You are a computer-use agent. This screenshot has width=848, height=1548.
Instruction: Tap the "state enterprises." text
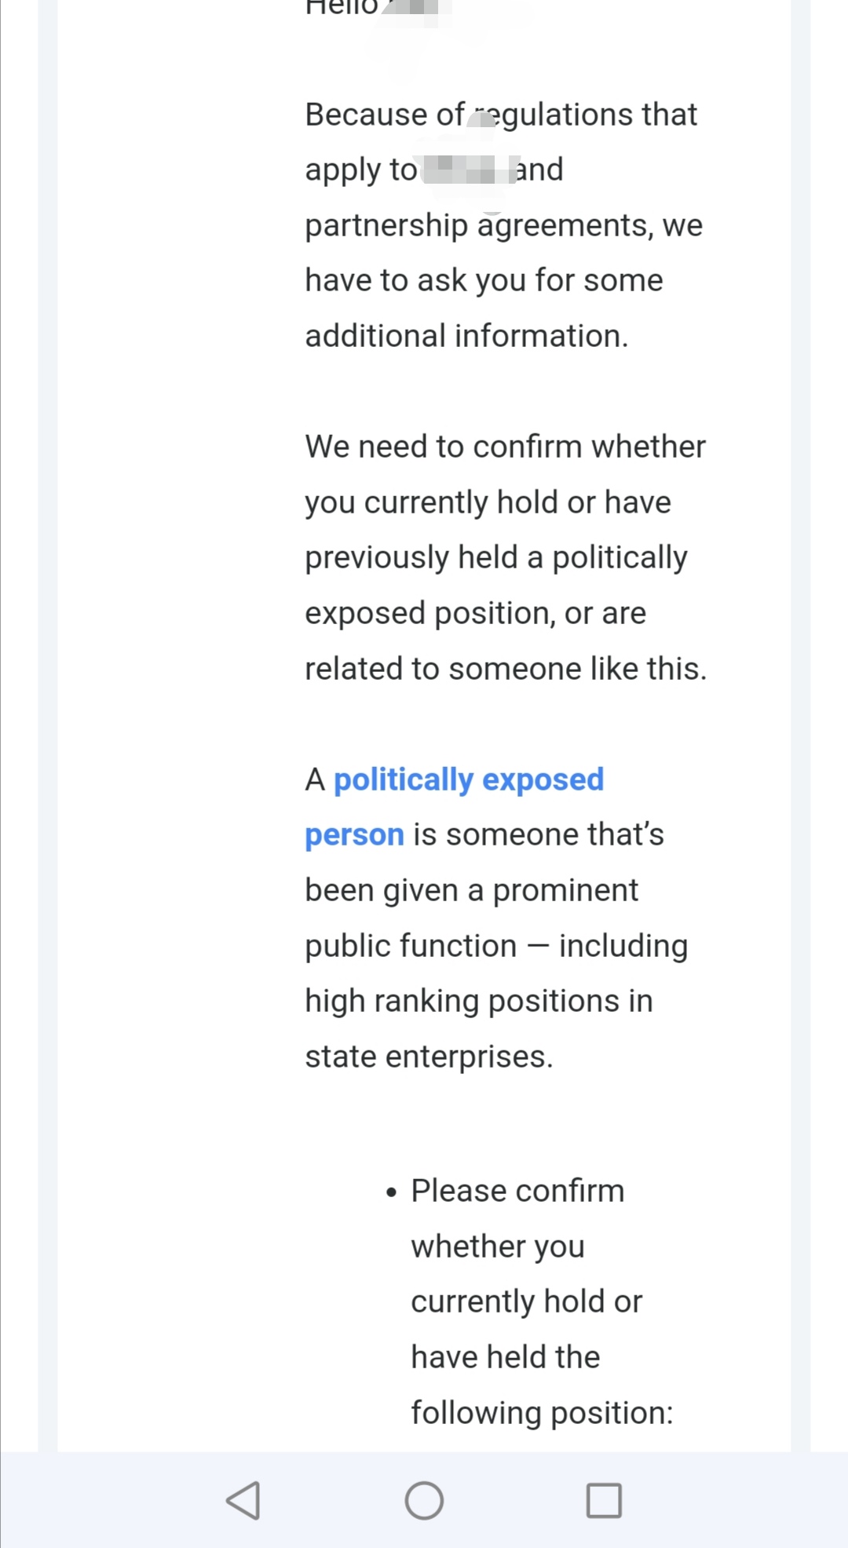[x=429, y=1057]
